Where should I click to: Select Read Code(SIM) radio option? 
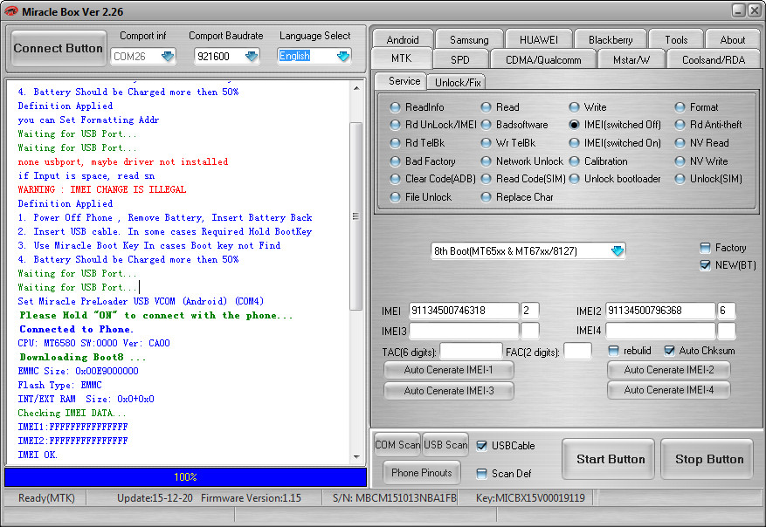(x=487, y=179)
